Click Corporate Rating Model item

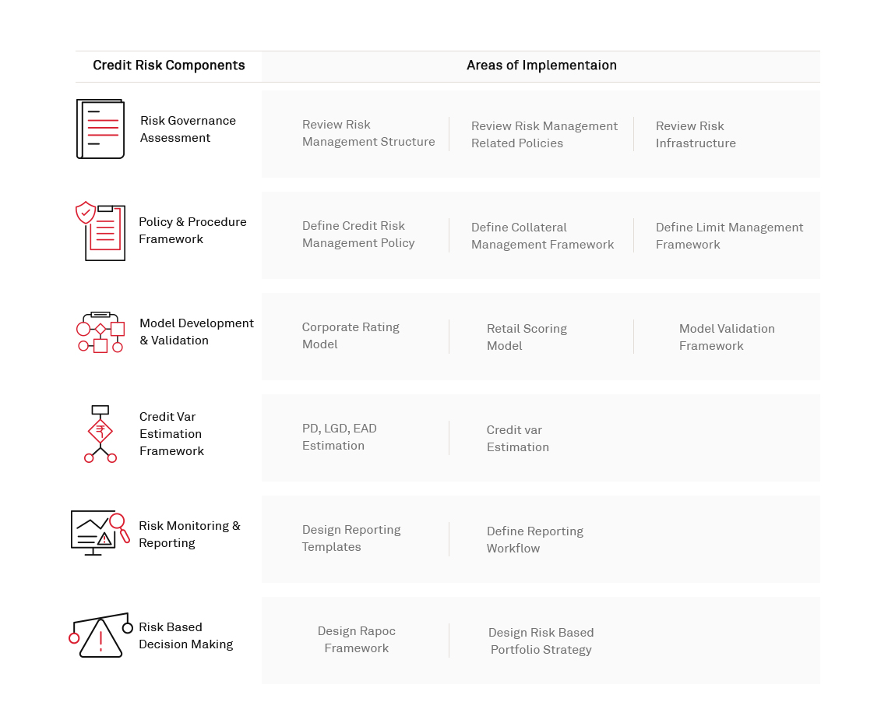pos(351,336)
